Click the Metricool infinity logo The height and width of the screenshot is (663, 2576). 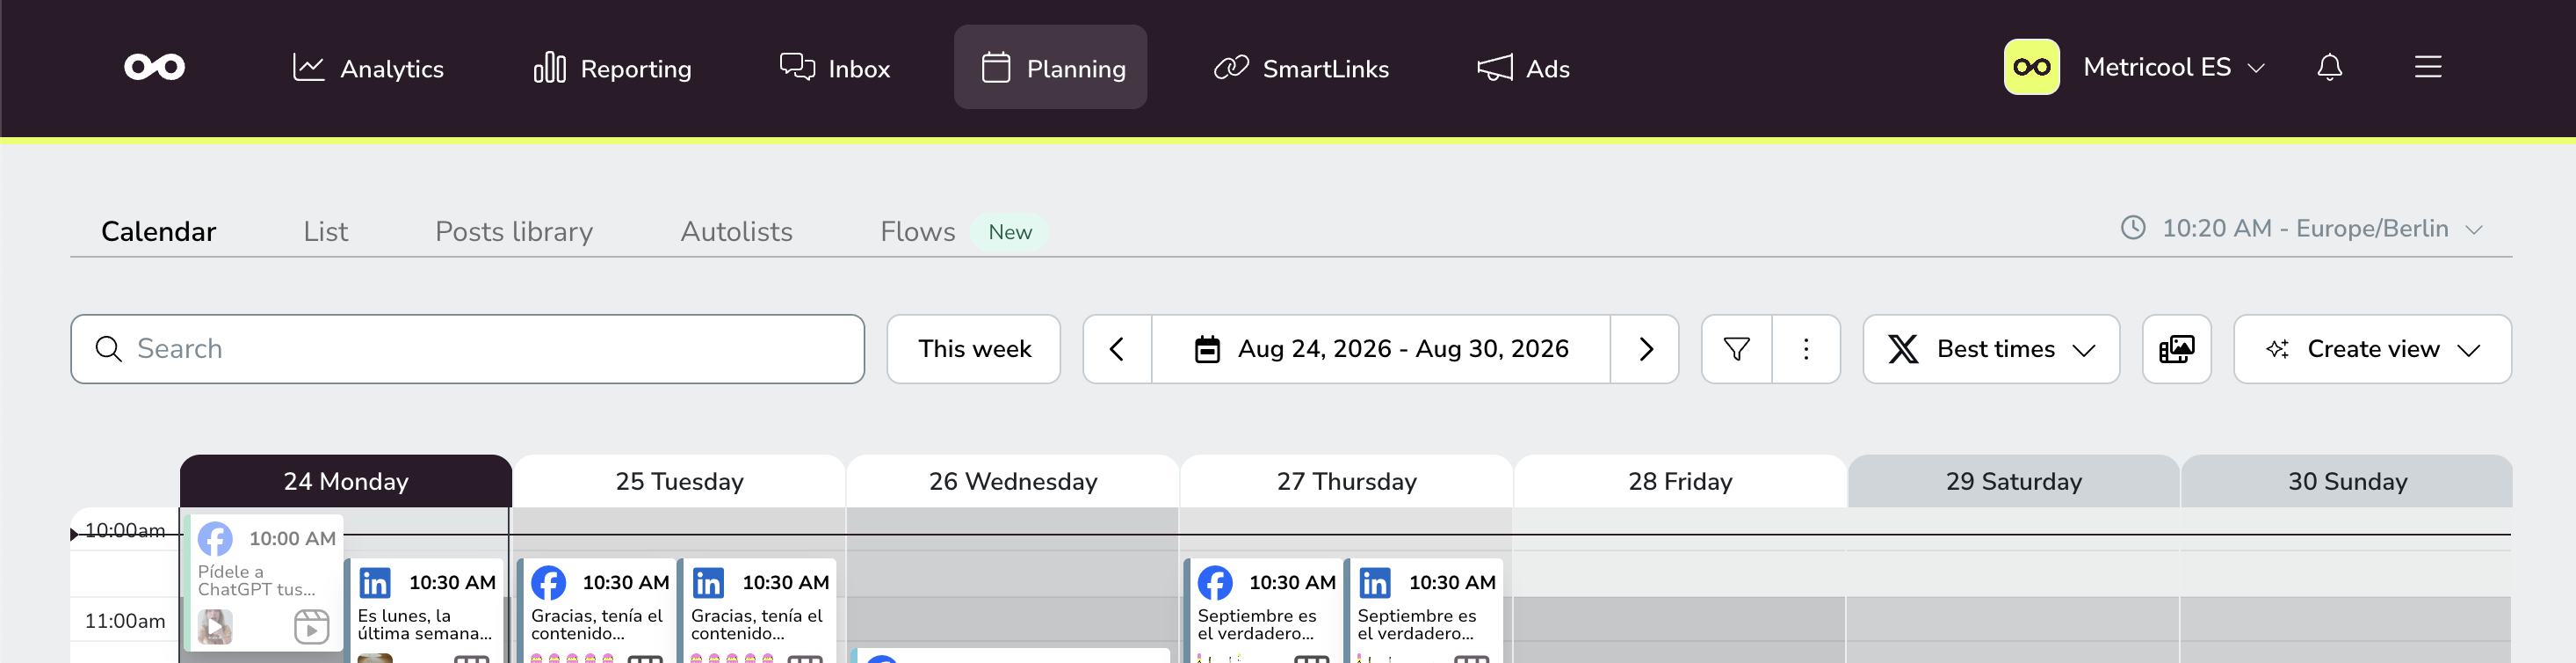coord(154,67)
